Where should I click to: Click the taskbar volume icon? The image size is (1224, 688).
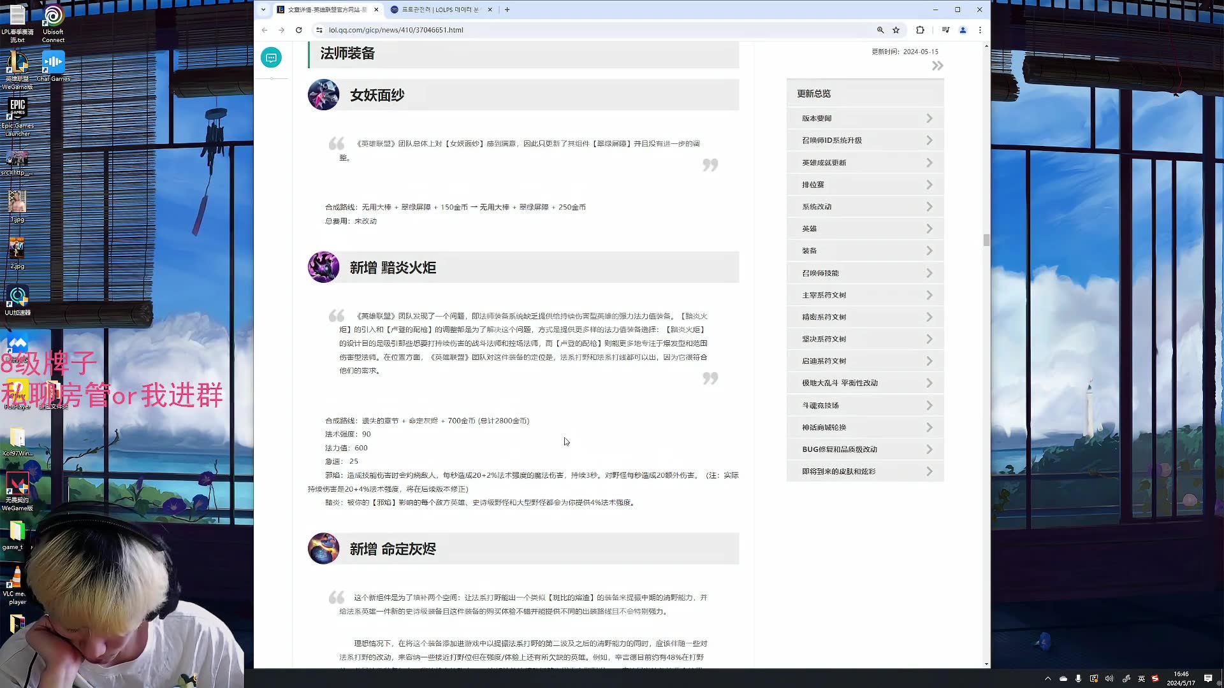pyautogui.click(x=1109, y=678)
